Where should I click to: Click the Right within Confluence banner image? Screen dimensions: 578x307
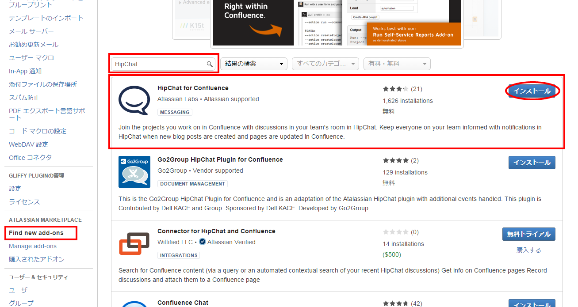(253, 22)
